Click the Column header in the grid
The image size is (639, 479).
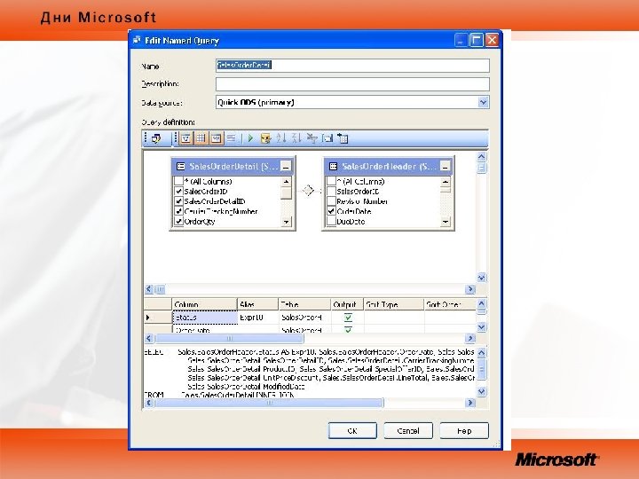point(205,304)
